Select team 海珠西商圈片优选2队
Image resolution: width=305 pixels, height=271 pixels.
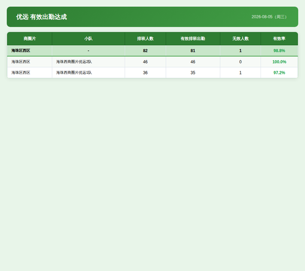pyautogui.click(x=74, y=62)
